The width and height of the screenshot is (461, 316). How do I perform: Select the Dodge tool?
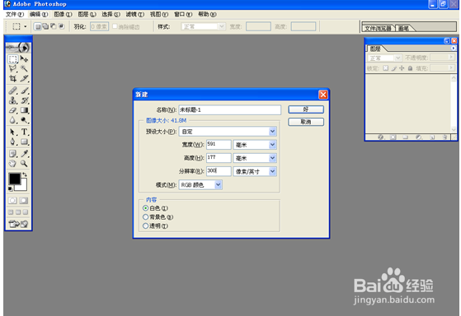24,120
